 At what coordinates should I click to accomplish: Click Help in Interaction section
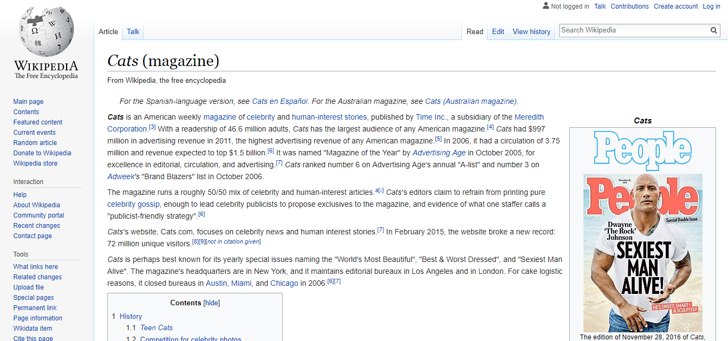(20, 195)
